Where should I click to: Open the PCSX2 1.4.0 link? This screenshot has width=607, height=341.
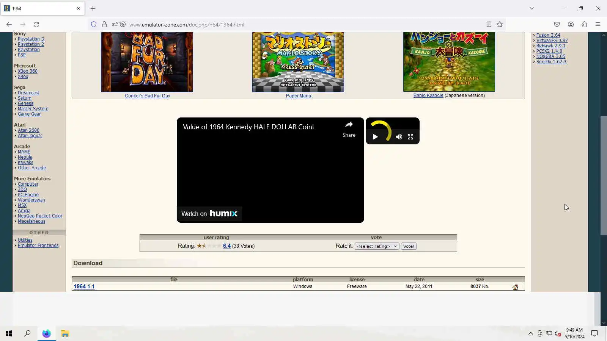pyautogui.click(x=549, y=51)
